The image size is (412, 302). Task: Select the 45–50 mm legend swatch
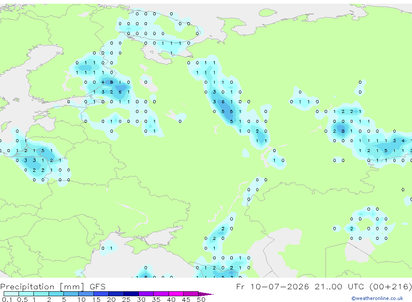click(x=191, y=294)
